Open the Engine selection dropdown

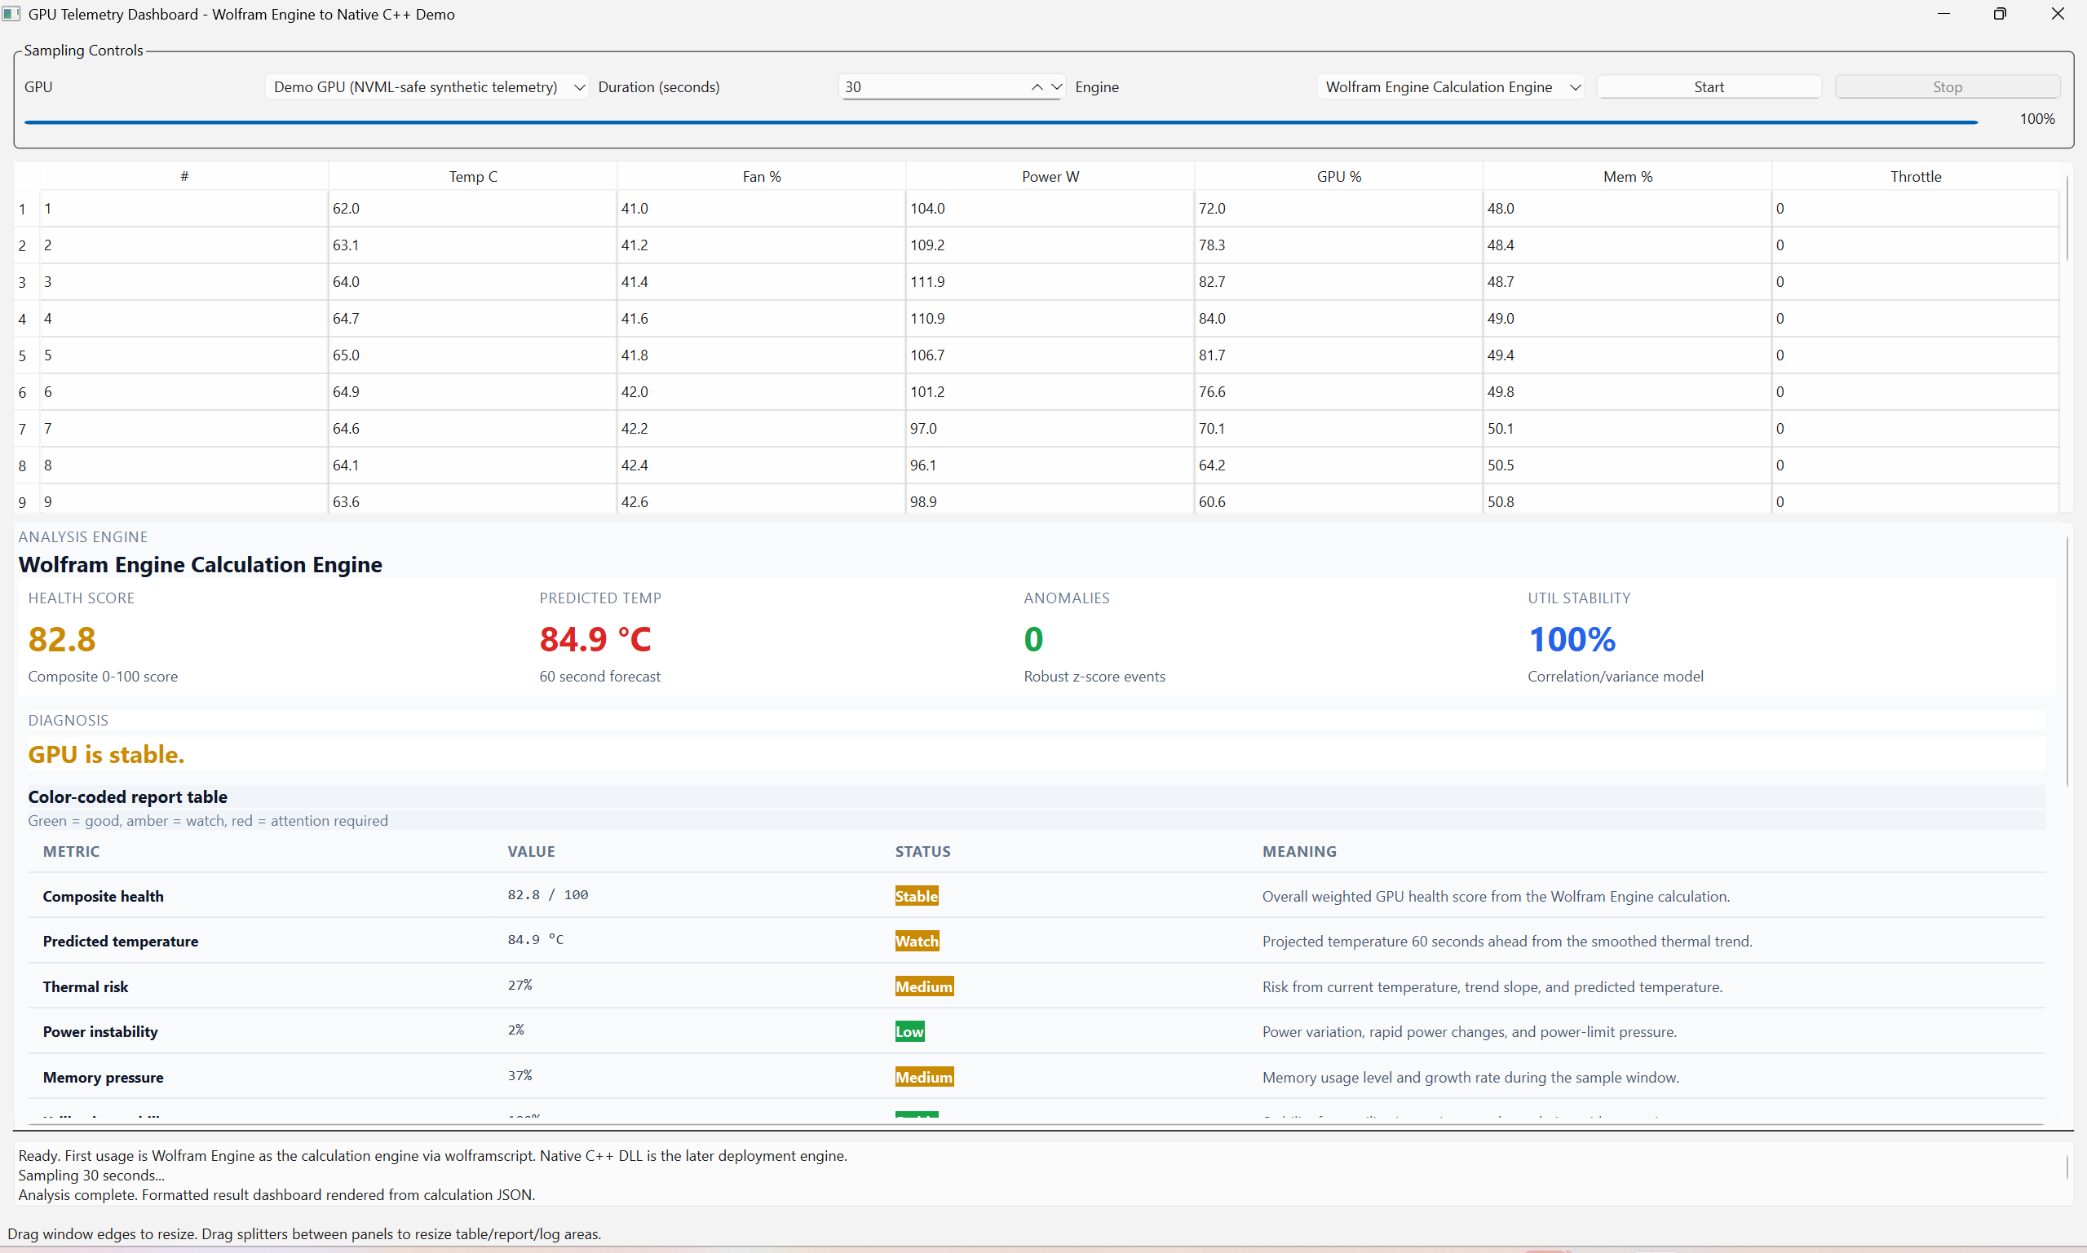1451,87
